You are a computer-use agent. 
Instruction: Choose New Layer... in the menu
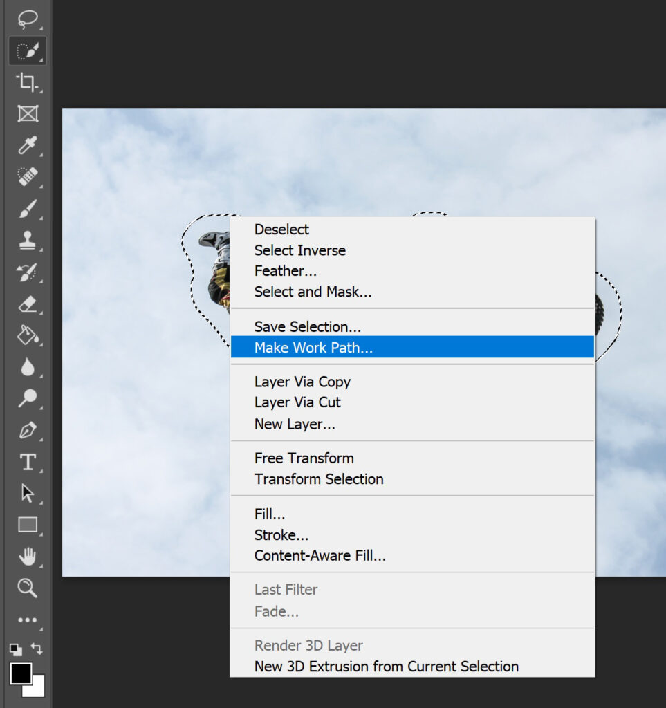[x=412, y=424]
